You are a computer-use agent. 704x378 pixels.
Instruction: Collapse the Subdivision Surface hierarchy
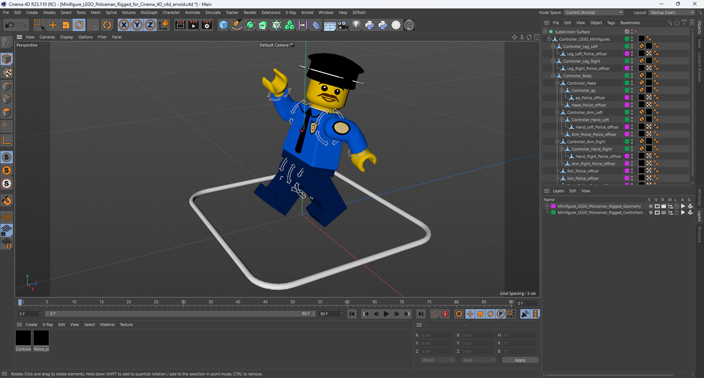click(545, 32)
